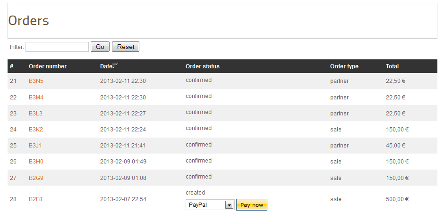Click the # column header
The image size is (444, 212).
tap(12, 66)
